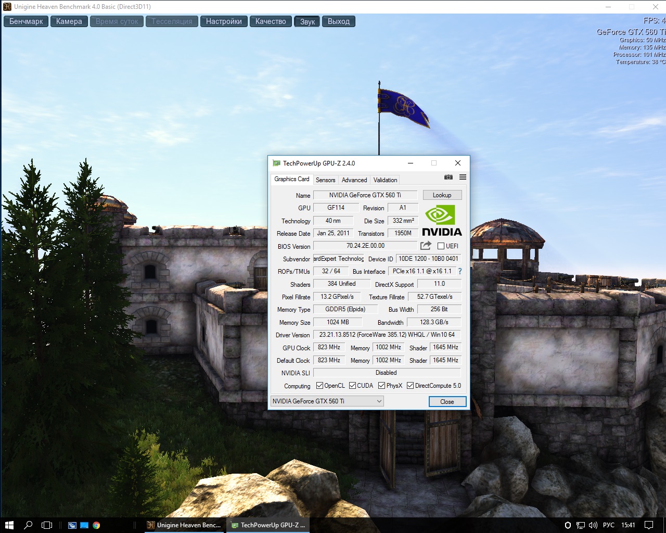
Task: Click the Lookup button
Action: (x=442, y=195)
